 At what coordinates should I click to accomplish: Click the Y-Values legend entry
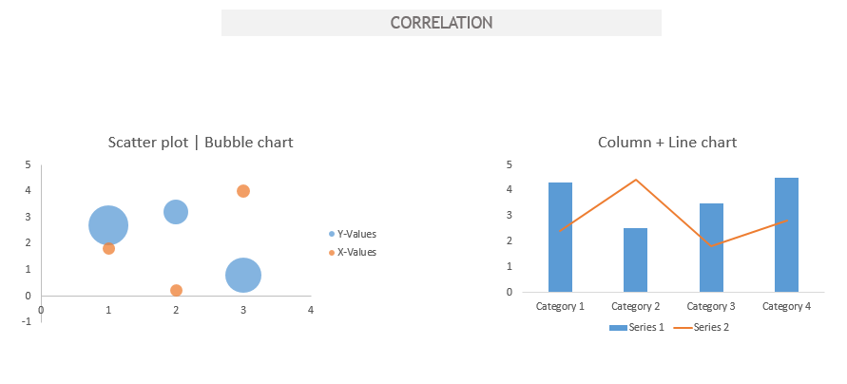(352, 235)
